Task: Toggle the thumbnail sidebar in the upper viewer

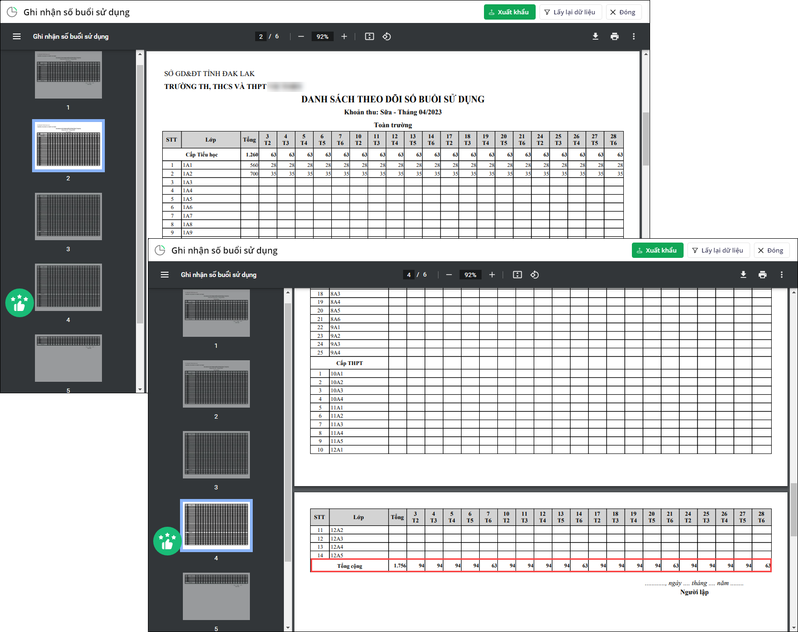Action: [x=17, y=36]
